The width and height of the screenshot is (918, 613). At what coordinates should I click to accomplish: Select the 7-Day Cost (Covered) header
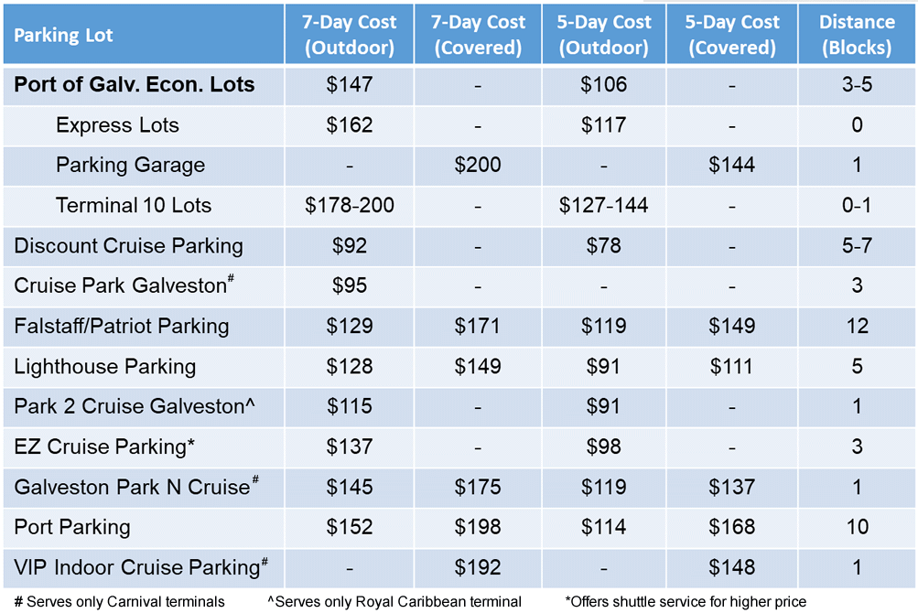478,35
